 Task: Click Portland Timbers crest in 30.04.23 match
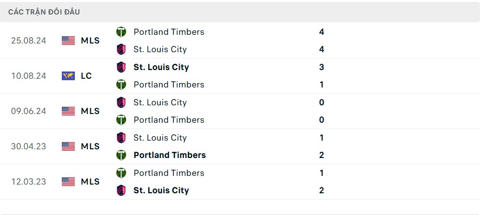click(121, 155)
